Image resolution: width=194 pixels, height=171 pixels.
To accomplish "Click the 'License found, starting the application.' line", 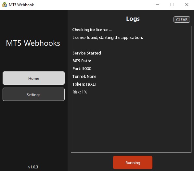I will (108, 38).
